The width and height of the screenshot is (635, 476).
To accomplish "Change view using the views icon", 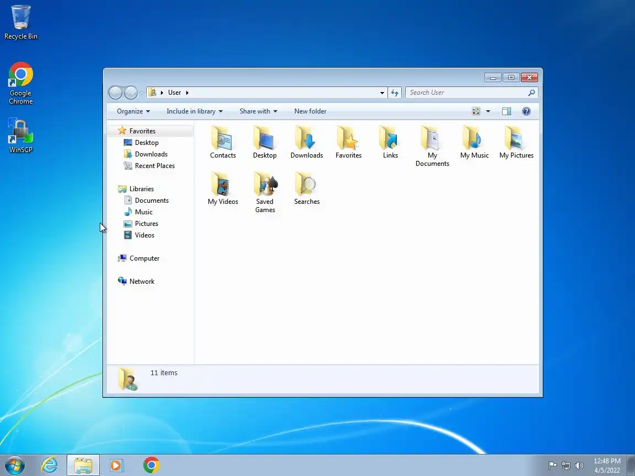I will pos(476,111).
